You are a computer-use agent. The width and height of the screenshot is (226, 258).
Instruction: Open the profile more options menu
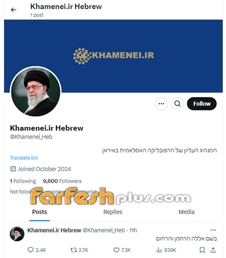tap(161, 104)
